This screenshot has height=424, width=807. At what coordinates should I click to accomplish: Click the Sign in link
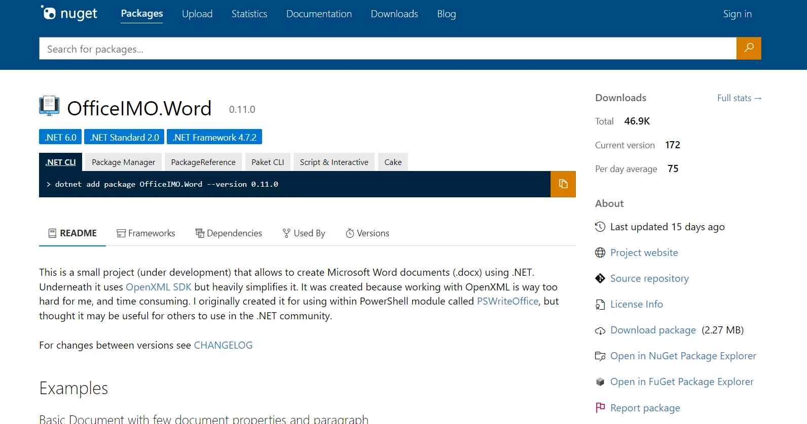click(737, 14)
